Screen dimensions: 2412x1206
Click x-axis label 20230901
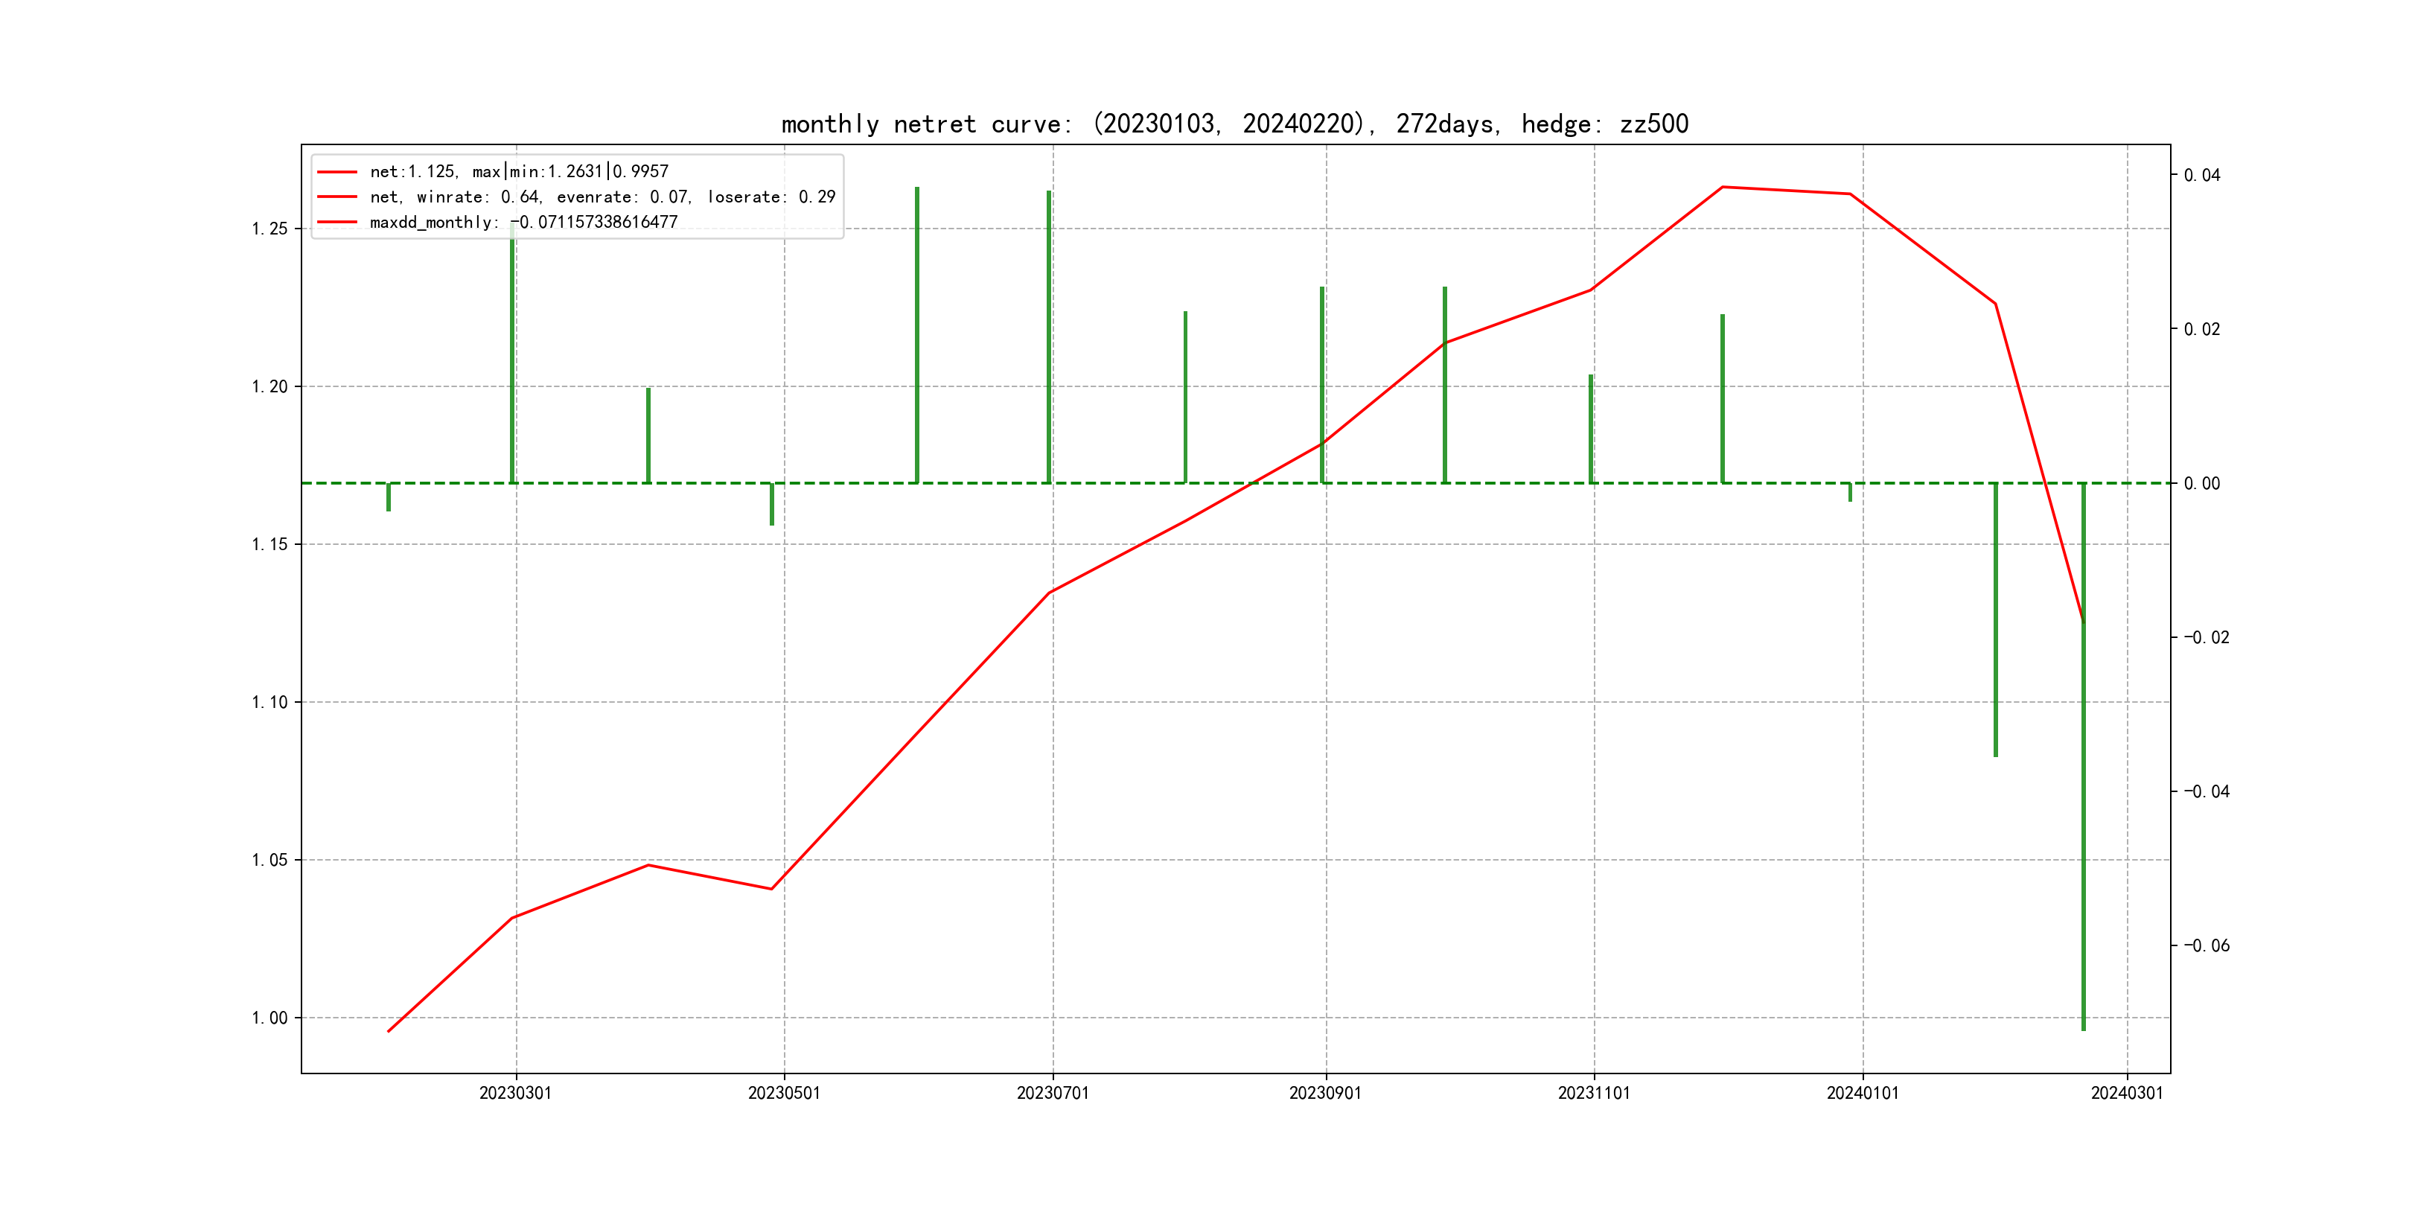[x=1325, y=1093]
